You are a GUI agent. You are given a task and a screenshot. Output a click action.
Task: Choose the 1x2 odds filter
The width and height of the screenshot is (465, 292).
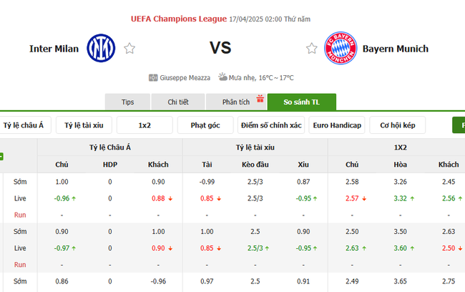click(145, 125)
